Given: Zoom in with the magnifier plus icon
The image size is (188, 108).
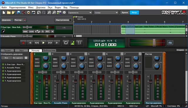Looking at the screenshot, I should (x=49, y=12).
